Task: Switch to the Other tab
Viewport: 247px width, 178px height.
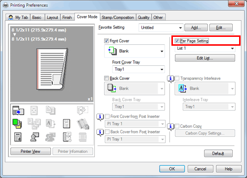Action: pos(158,17)
